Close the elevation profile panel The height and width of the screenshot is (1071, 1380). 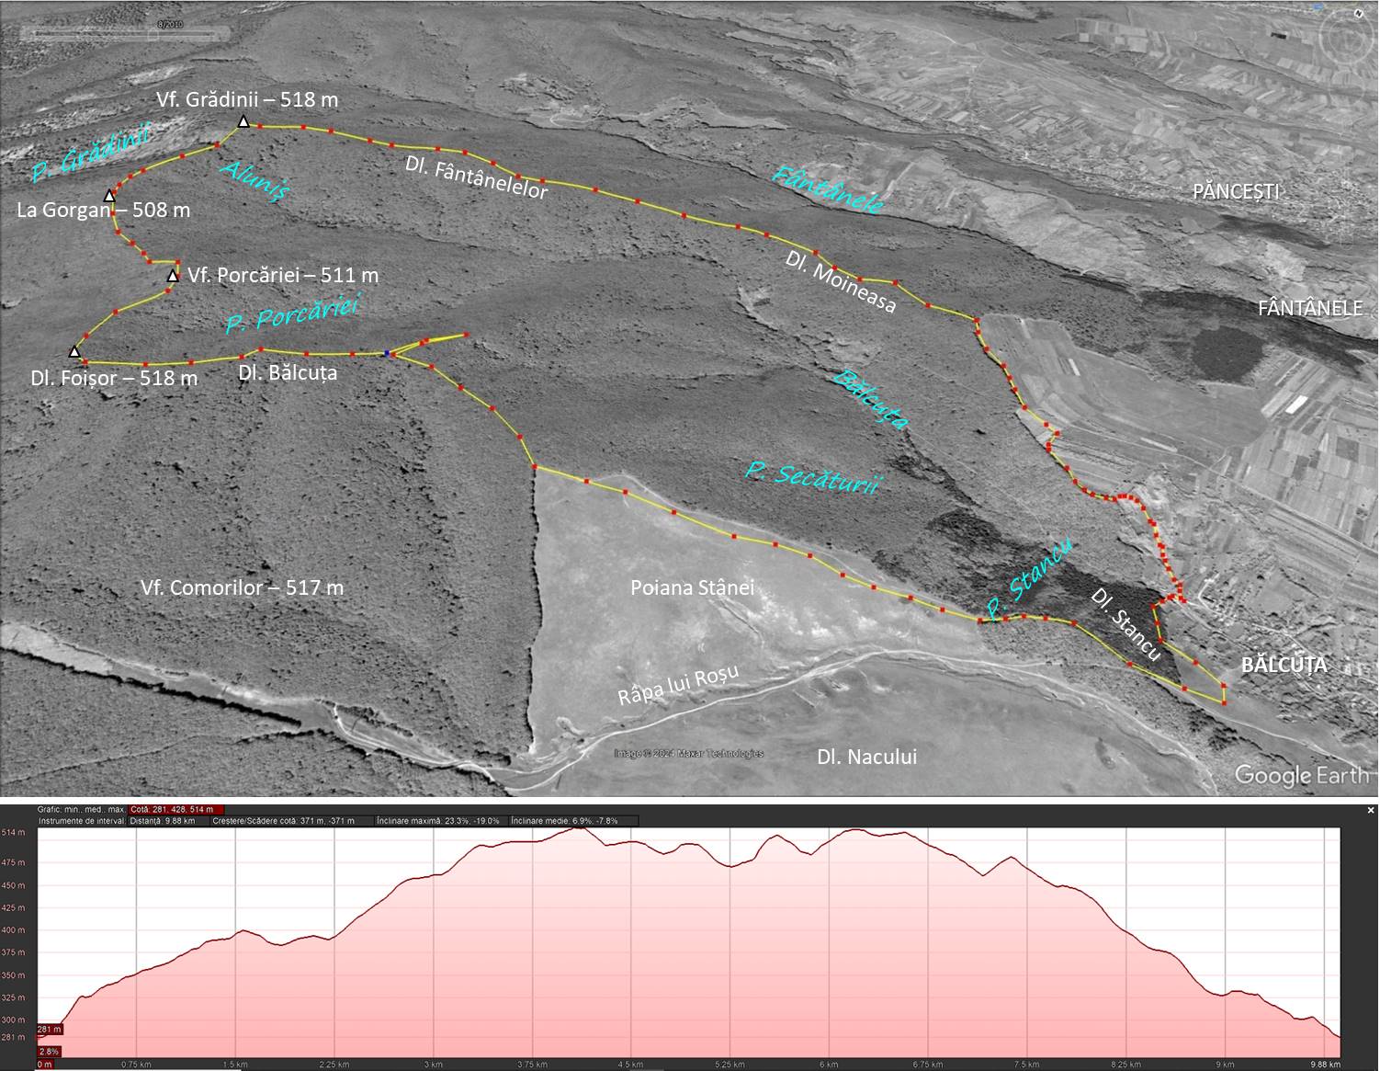coord(1371,810)
